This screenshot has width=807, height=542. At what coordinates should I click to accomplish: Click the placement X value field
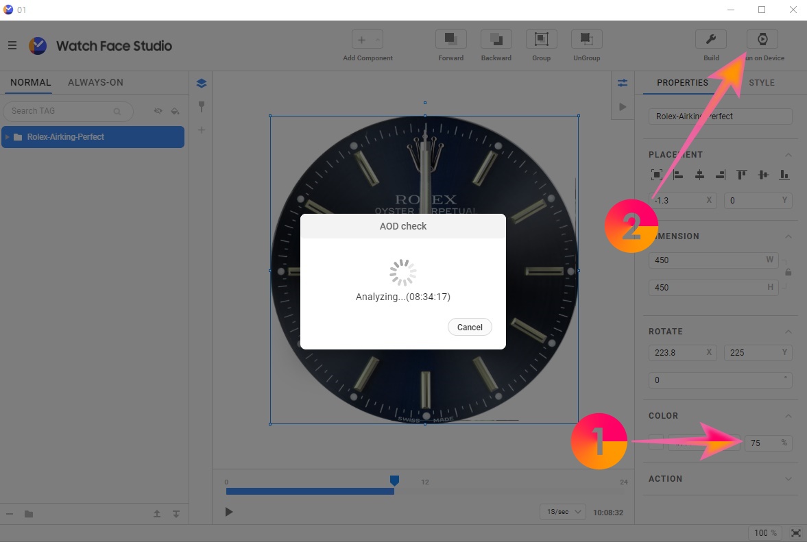click(682, 201)
